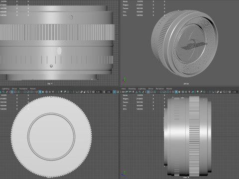Open View menu in side -X panel
Viewport: 239px width, 179px height.
(x=123, y=89)
